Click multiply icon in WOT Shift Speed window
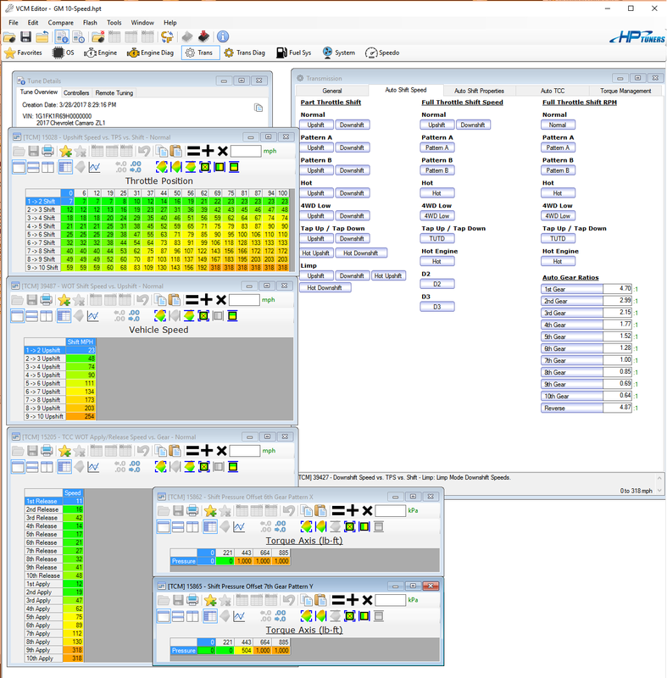Viewport: 667px width, 678px height. tap(221, 300)
